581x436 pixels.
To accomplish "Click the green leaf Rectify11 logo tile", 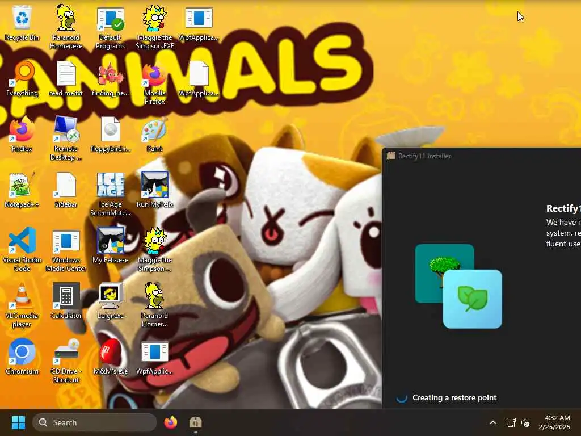I will click(x=473, y=299).
